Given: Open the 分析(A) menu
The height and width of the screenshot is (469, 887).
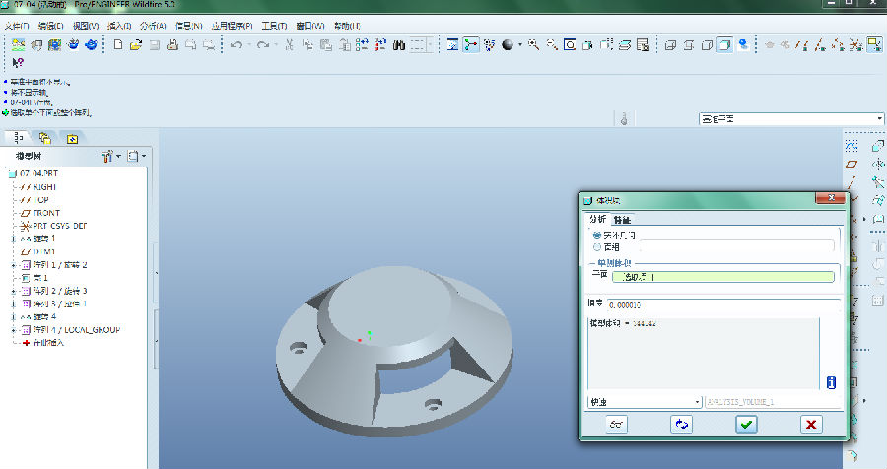Looking at the screenshot, I should (x=152, y=25).
